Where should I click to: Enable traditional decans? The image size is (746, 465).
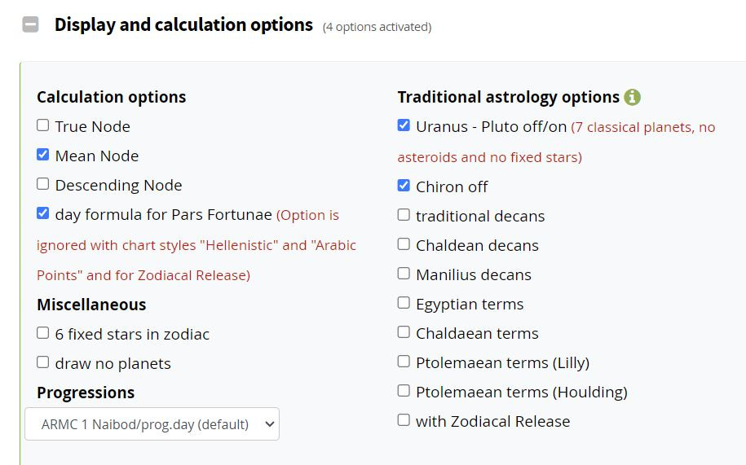[404, 215]
